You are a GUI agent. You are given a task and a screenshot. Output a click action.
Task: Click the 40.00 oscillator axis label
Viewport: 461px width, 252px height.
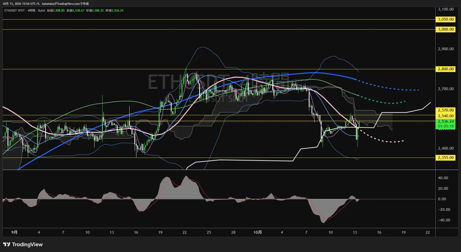point(443,178)
